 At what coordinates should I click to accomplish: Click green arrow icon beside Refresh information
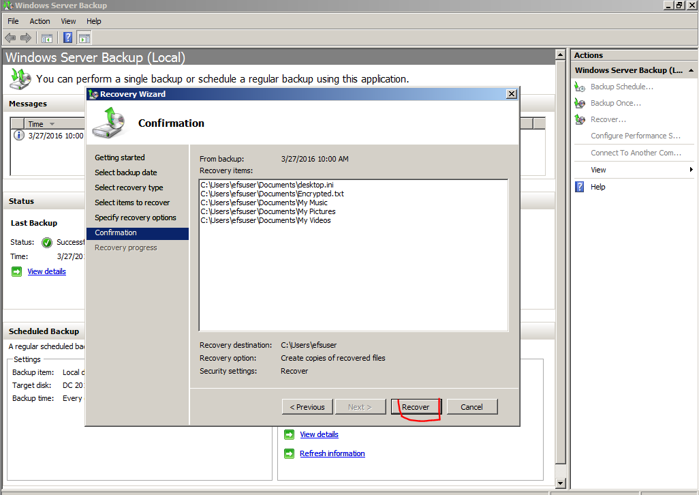290,453
